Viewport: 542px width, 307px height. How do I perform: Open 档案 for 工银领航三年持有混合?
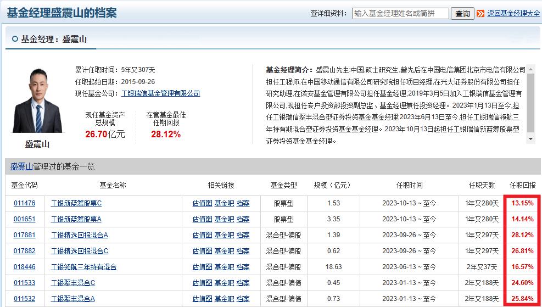[243, 267]
